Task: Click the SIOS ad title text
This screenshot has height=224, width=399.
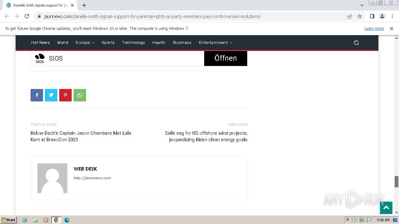Action: [x=56, y=58]
